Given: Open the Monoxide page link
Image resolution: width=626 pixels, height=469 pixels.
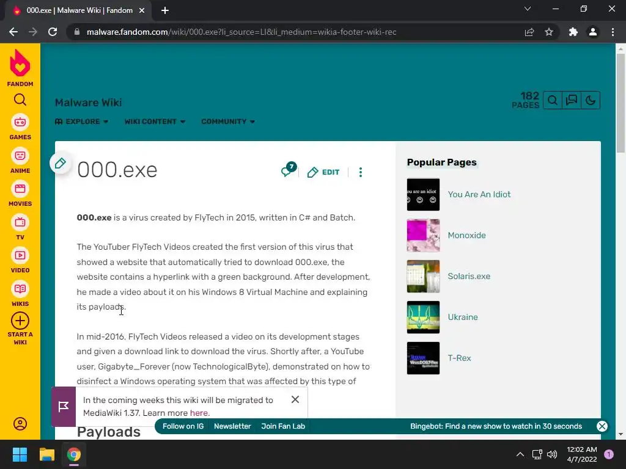Looking at the screenshot, I should click(x=466, y=235).
